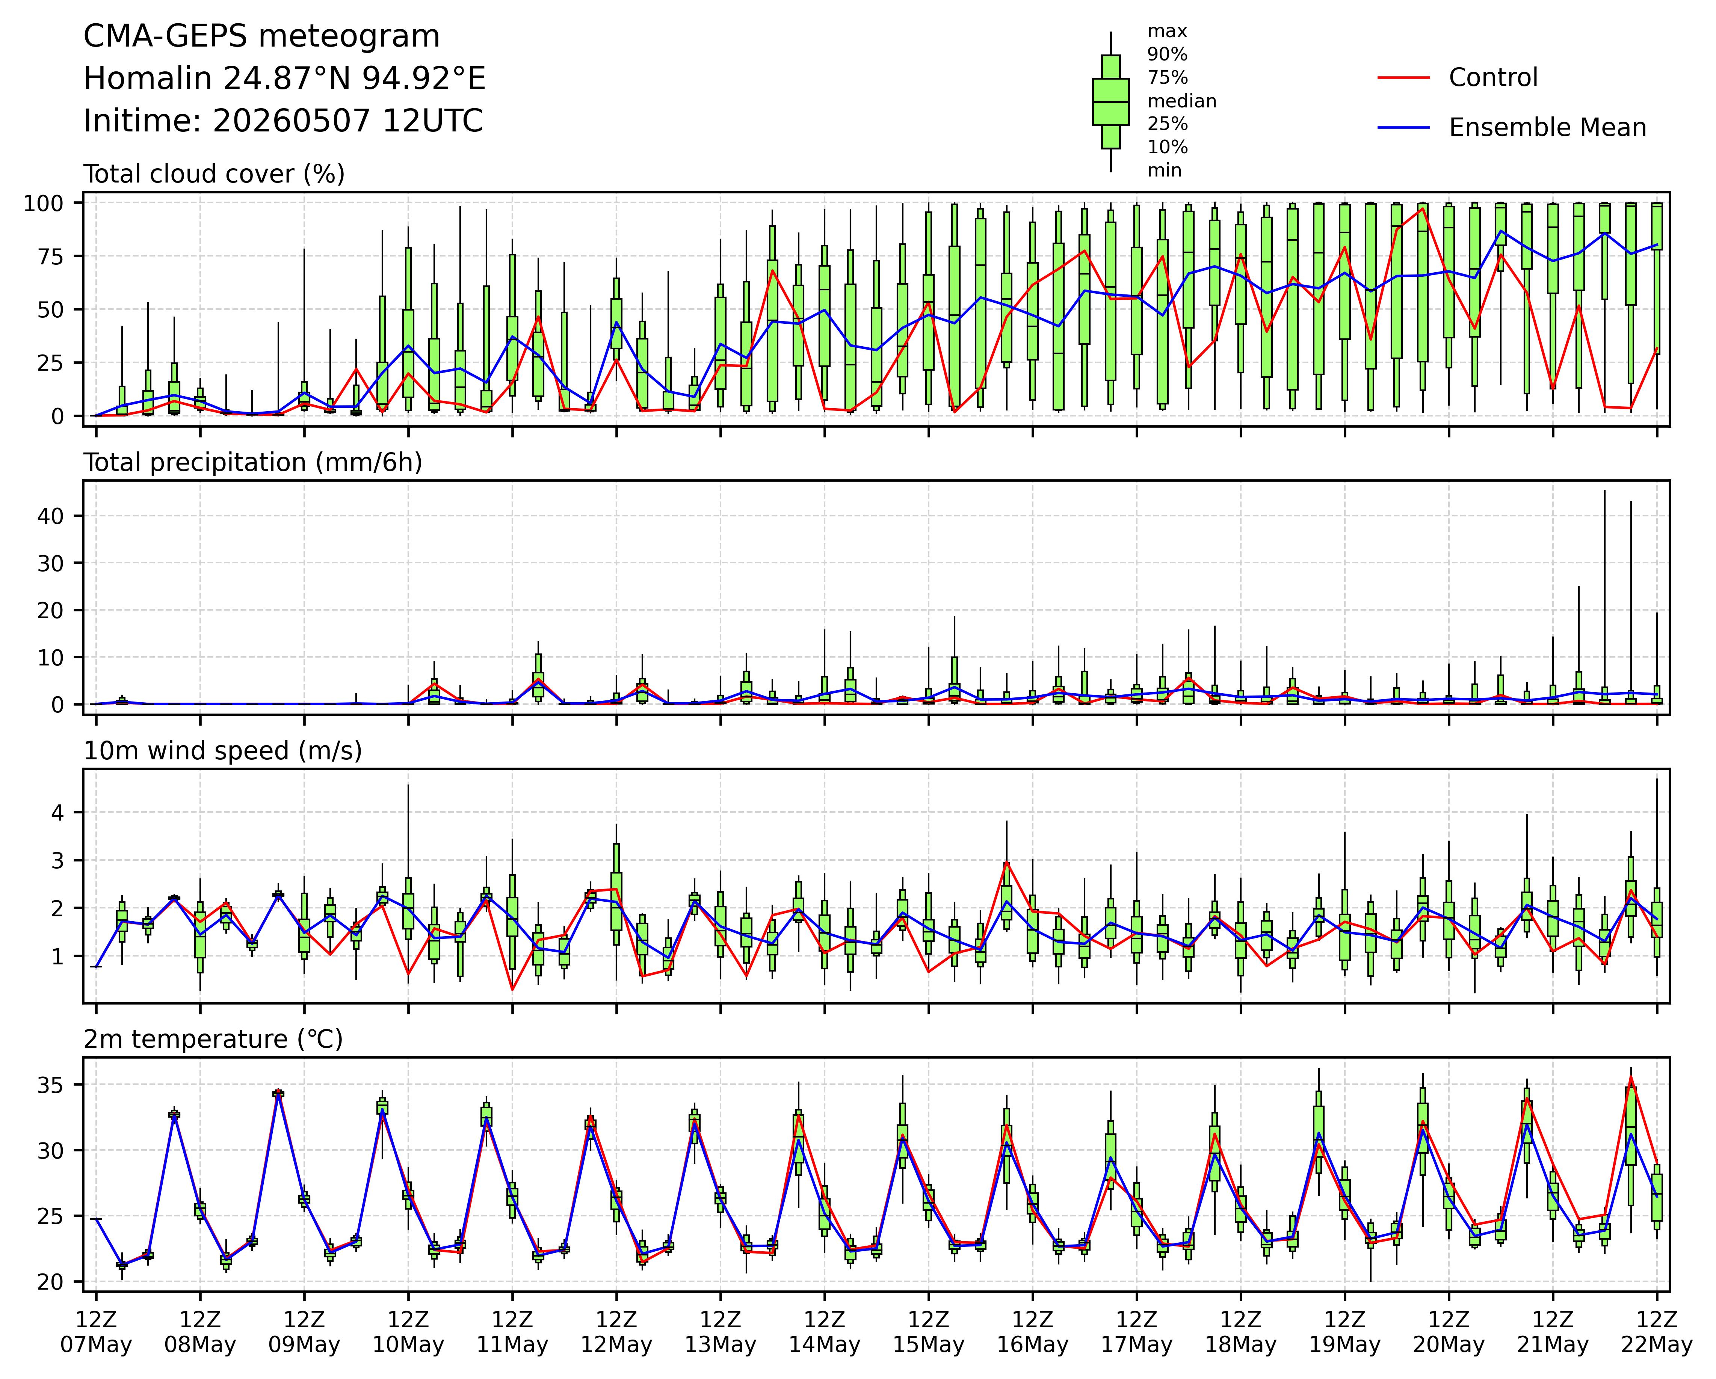
Task: Click the Homalin 24.87°N 94.92°E location text
Action: [284, 79]
